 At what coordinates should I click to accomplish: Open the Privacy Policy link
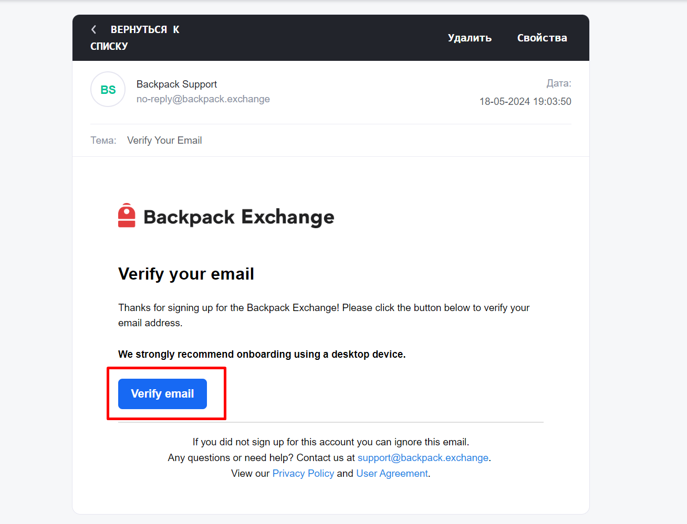303,473
